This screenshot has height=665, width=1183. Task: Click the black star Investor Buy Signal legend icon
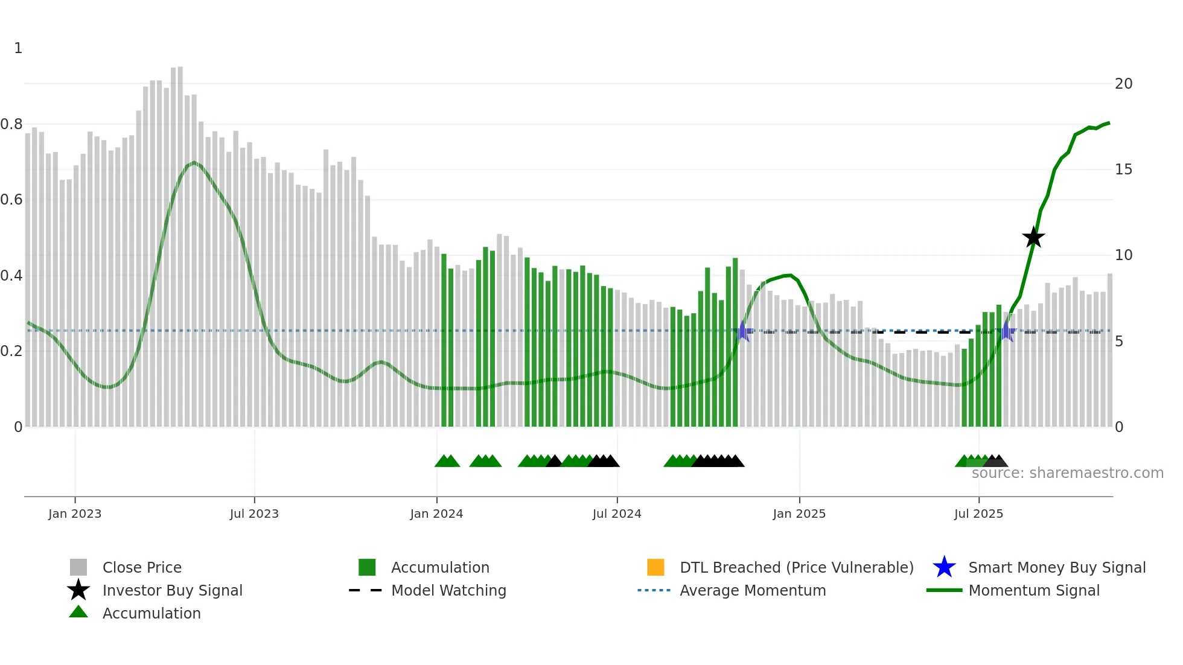78,590
